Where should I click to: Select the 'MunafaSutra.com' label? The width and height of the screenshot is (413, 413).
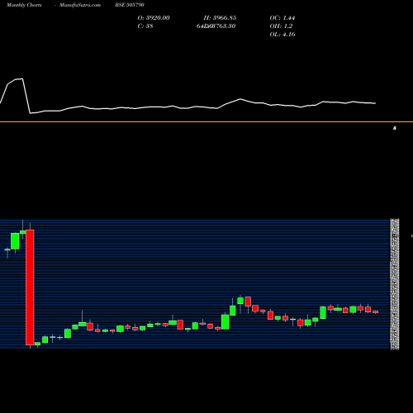tap(80, 5)
